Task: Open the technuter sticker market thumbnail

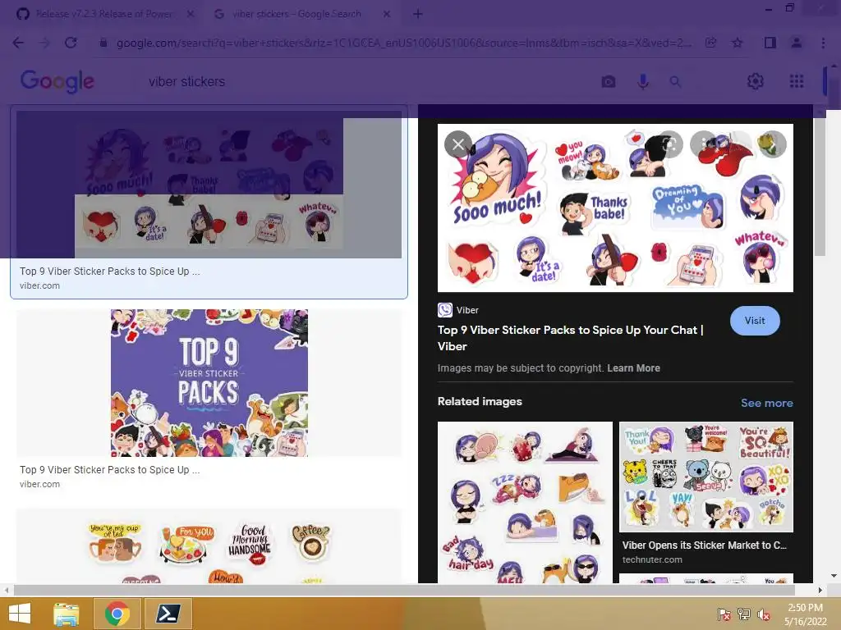Action: 705,477
